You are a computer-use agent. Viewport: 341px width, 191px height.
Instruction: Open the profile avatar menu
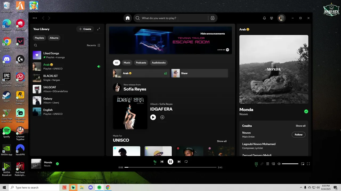[x=281, y=18]
